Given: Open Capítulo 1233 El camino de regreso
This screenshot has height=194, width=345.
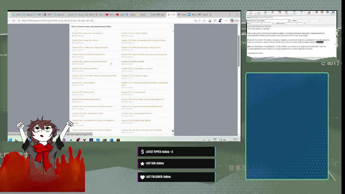Looking at the screenshot, I should point(134,76).
